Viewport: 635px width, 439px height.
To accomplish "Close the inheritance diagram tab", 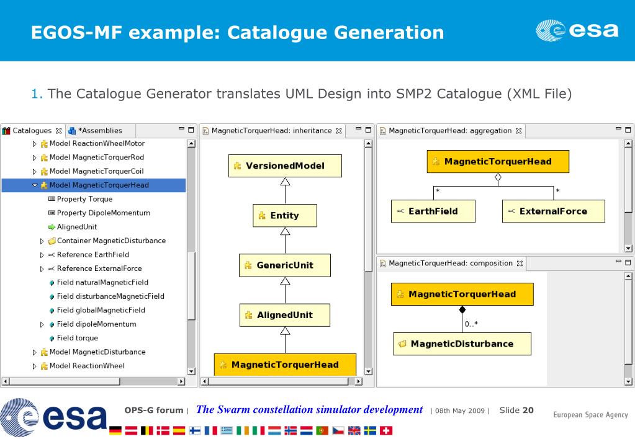I will pos(339,131).
